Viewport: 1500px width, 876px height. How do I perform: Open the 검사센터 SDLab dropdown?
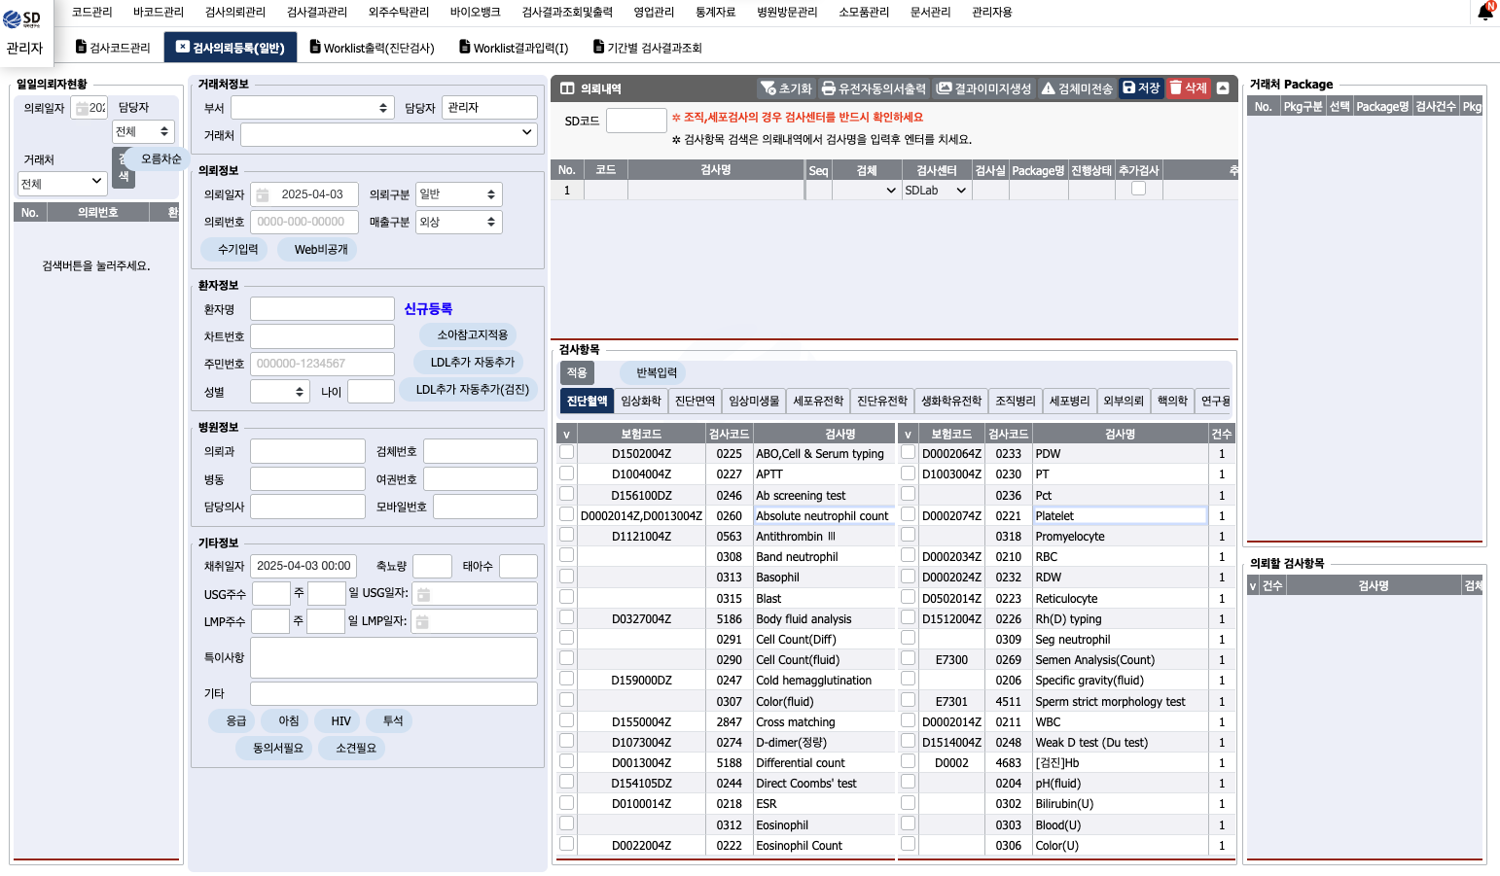tap(935, 191)
